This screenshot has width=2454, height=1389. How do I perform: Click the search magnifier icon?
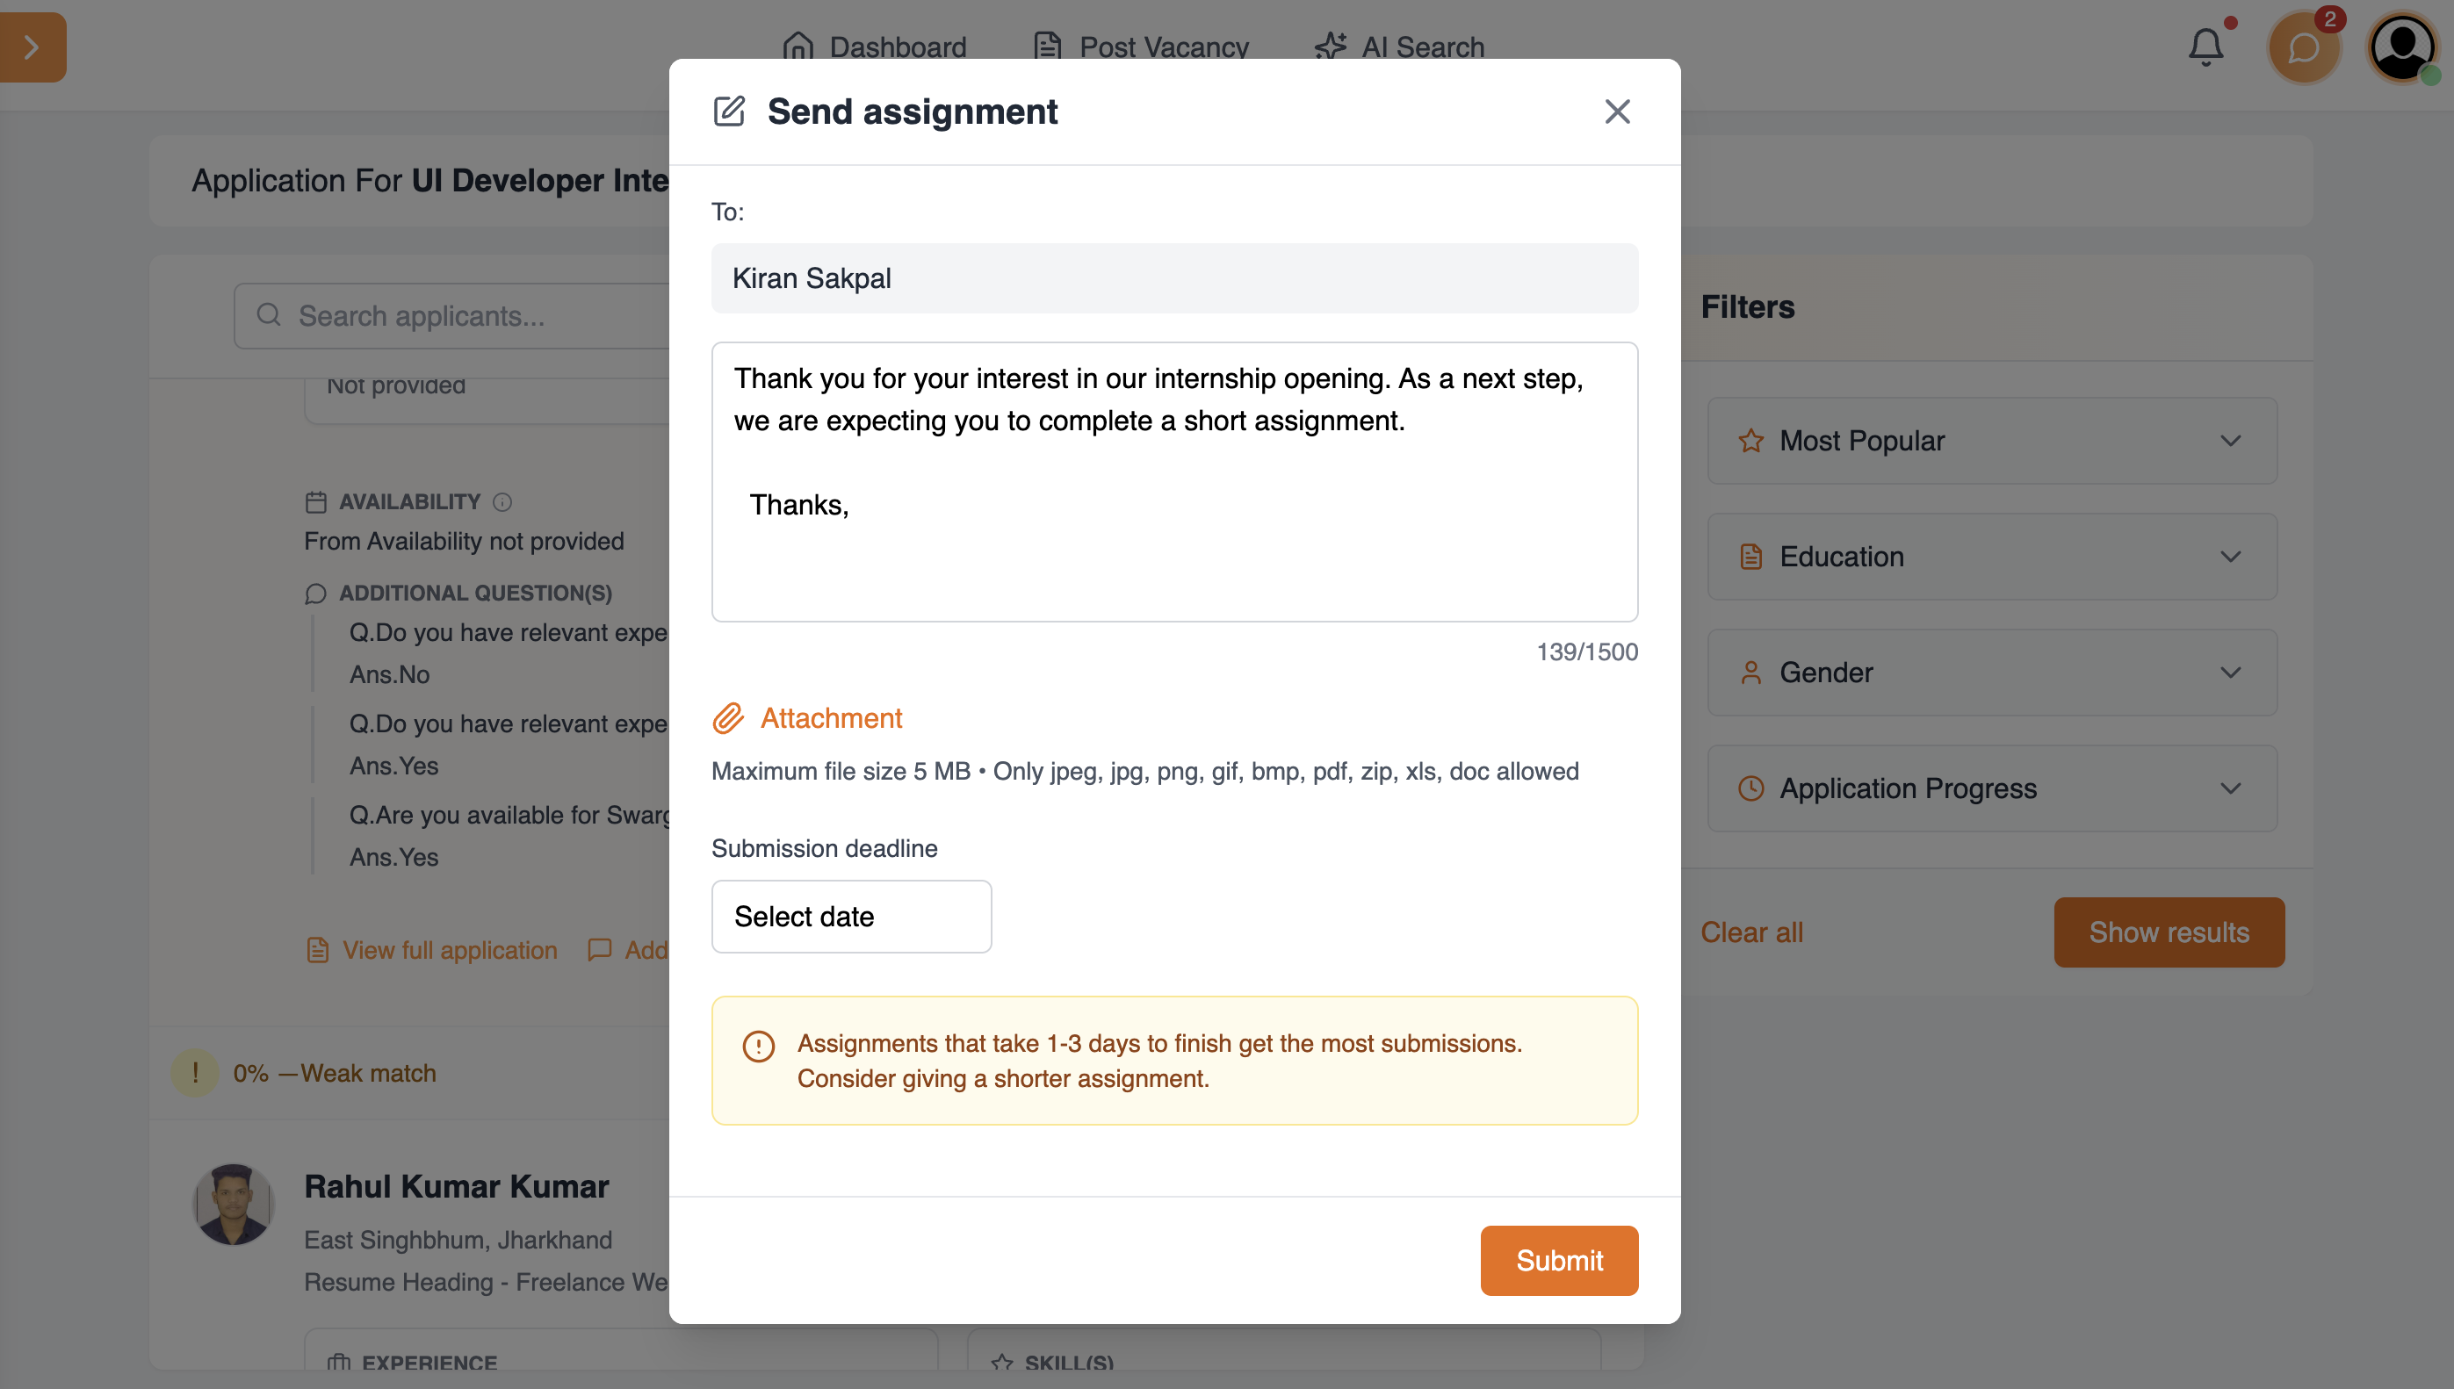pyautogui.click(x=269, y=315)
